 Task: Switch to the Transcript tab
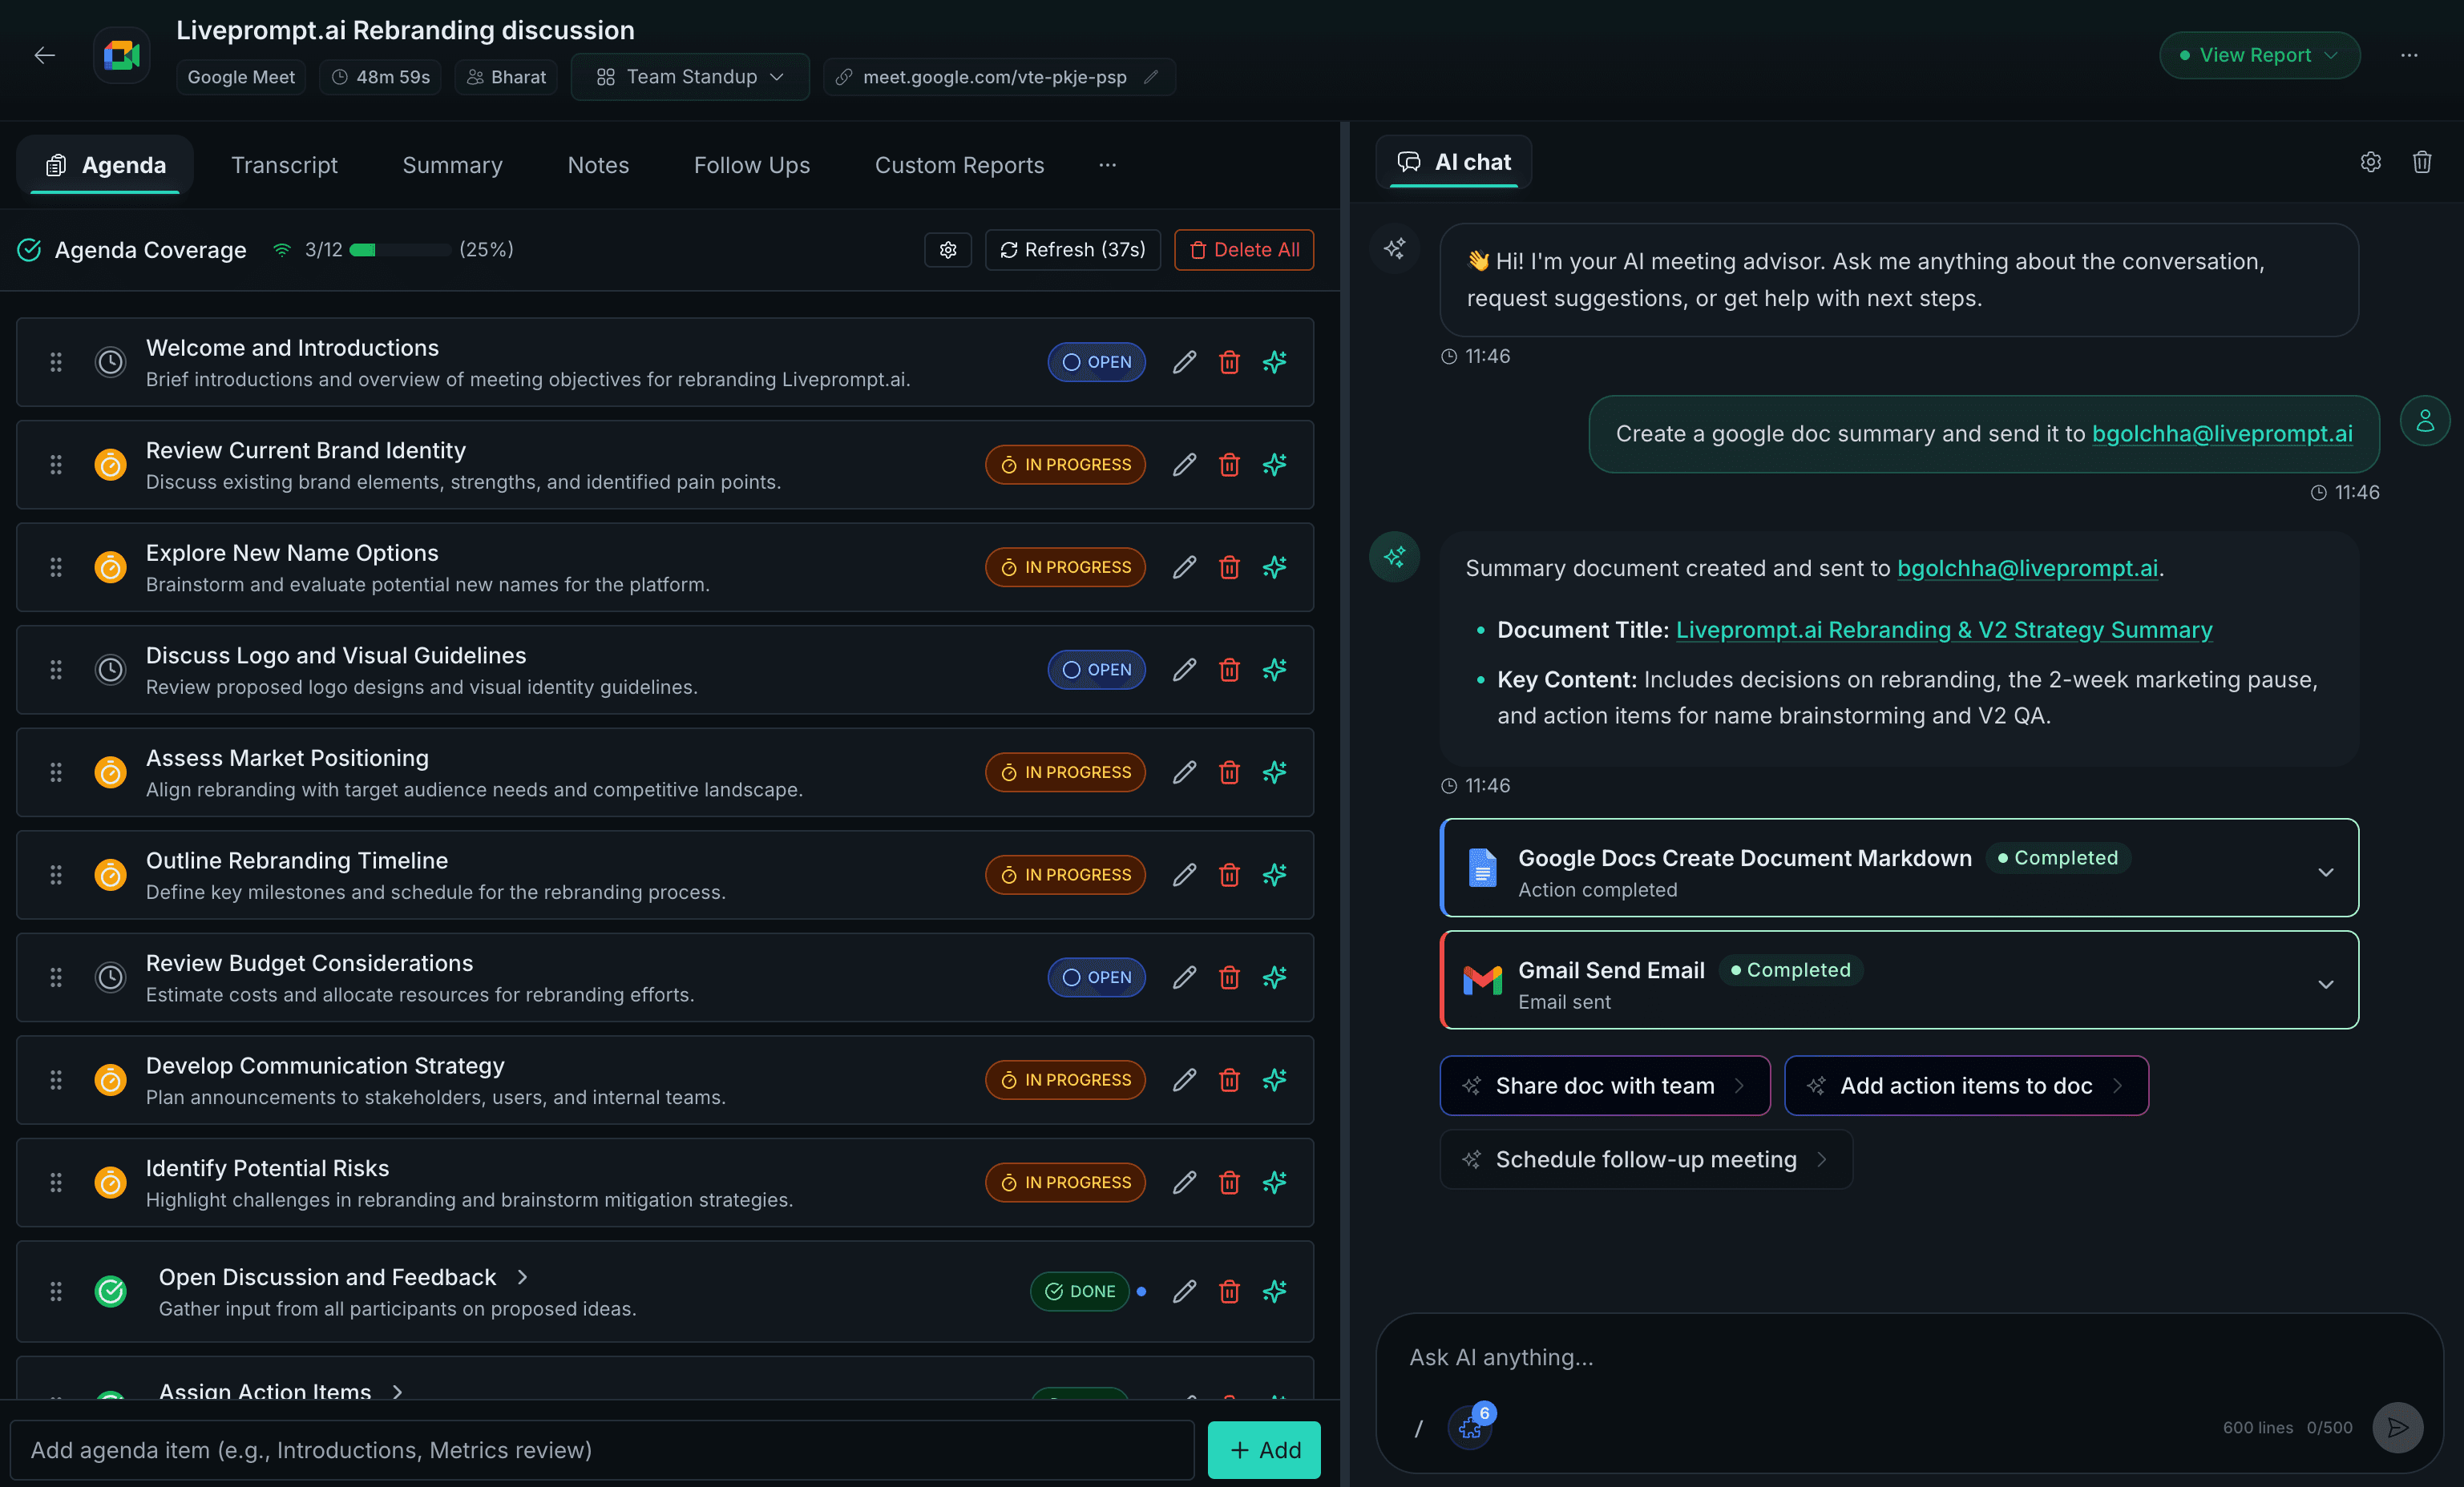pyautogui.click(x=284, y=165)
